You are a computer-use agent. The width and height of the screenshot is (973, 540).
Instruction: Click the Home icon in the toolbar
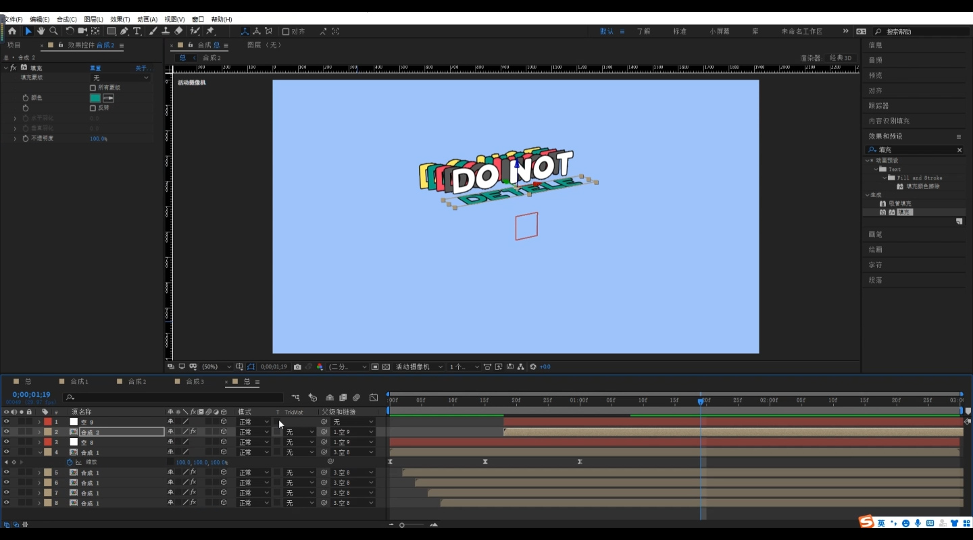click(11, 31)
